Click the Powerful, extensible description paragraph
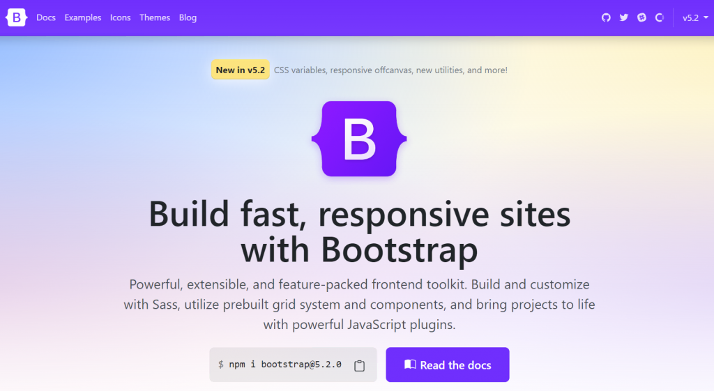714x391 pixels. point(359,305)
